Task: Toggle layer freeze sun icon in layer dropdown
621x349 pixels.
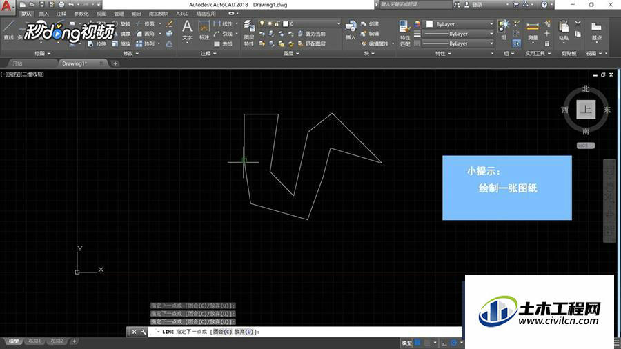Action: tap(270, 23)
